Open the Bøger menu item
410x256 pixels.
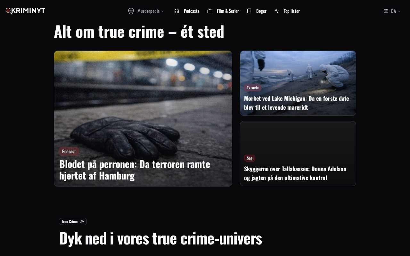coord(257,11)
